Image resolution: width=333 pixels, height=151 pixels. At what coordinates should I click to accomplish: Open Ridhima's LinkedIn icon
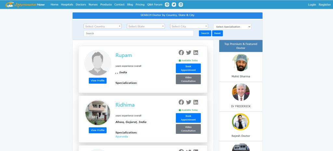click(x=195, y=102)
